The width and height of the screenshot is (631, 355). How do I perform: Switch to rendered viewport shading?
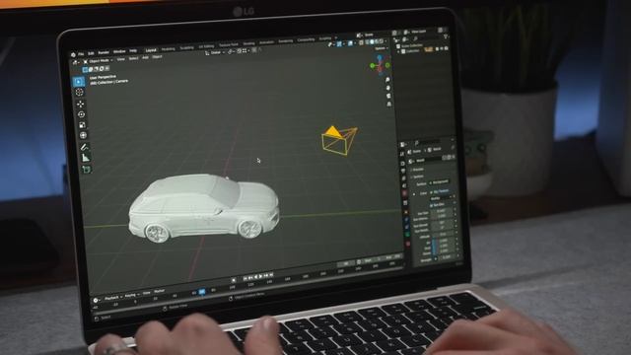[382, 41]
